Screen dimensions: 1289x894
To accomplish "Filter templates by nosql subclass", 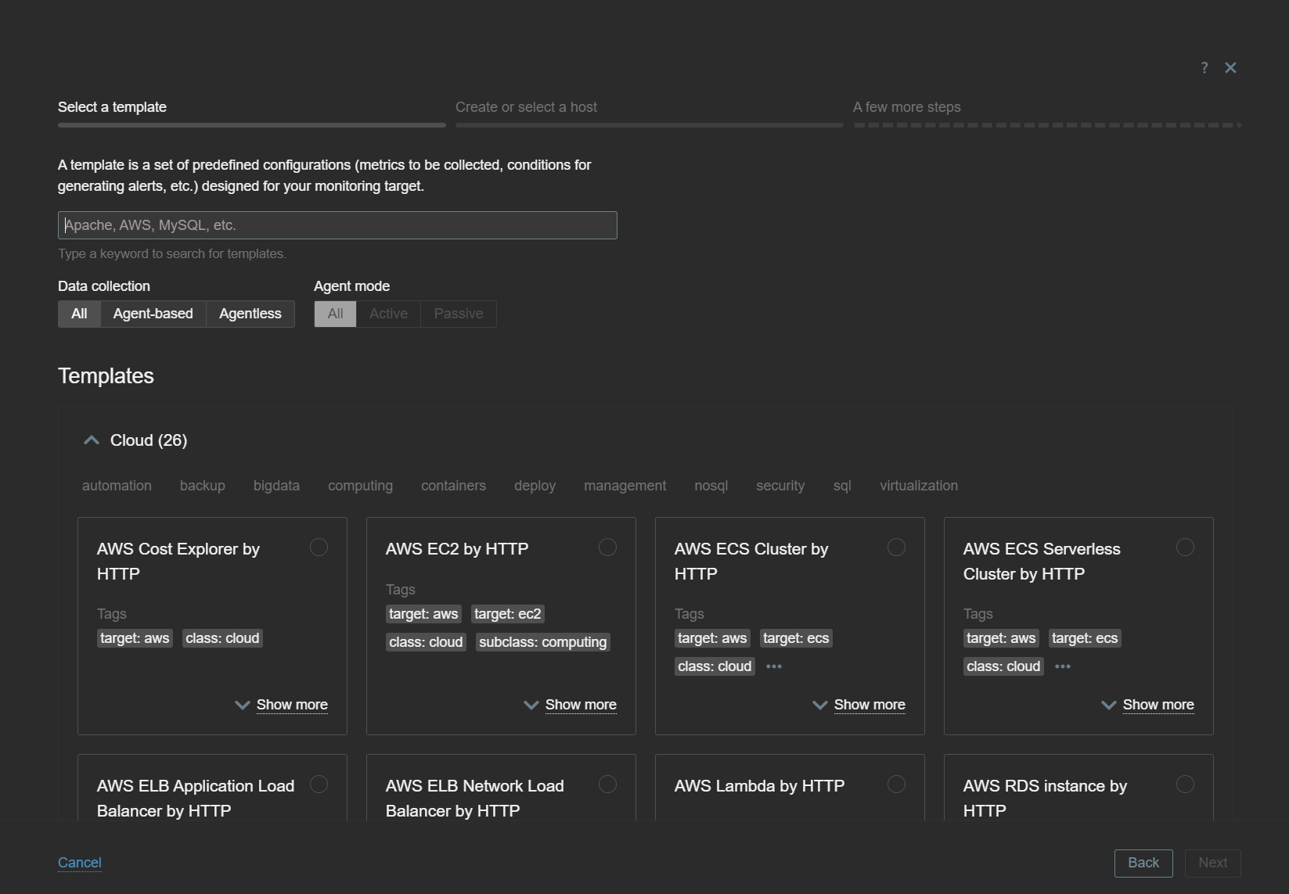I will point(711,486).
